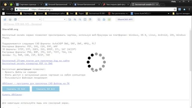Click the layers list icon after dropdowns
The image size is (192, 108).
(x=70, y=19)
